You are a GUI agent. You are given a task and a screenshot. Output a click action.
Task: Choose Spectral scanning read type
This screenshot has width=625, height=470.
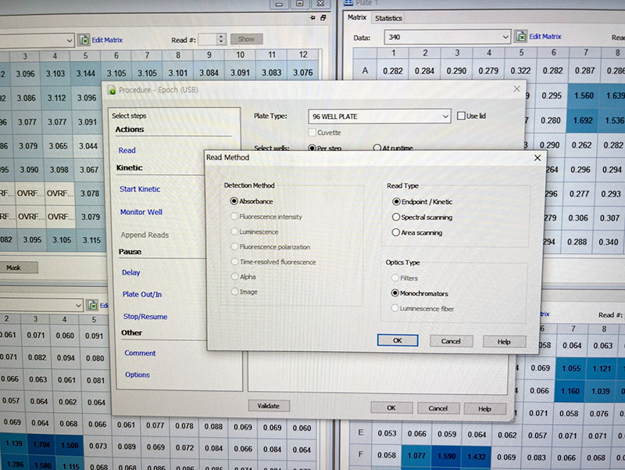(397, 217)
